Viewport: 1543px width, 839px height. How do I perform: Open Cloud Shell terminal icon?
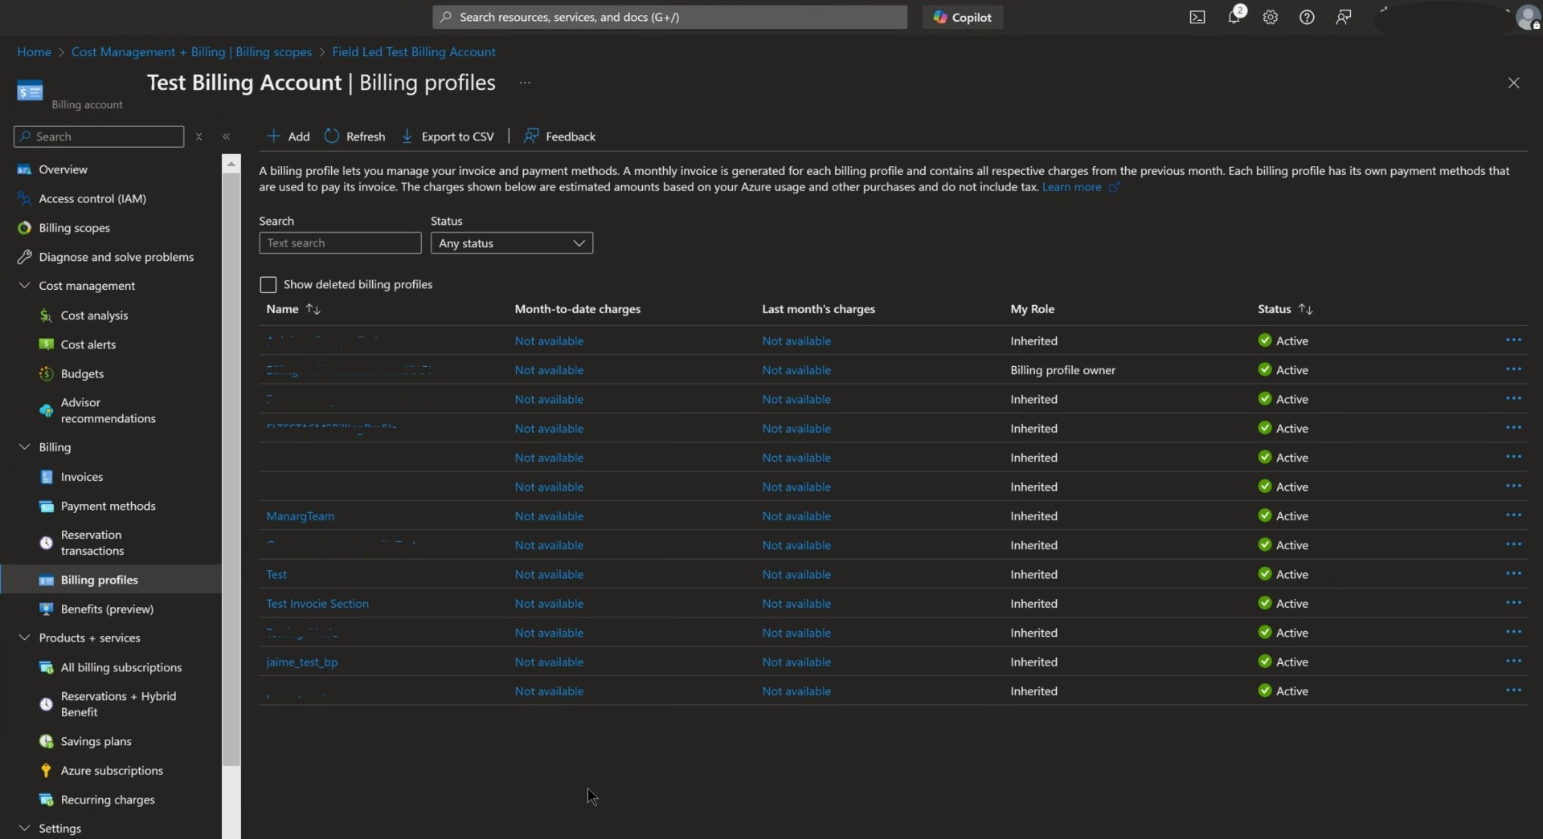coord(1197,17)
